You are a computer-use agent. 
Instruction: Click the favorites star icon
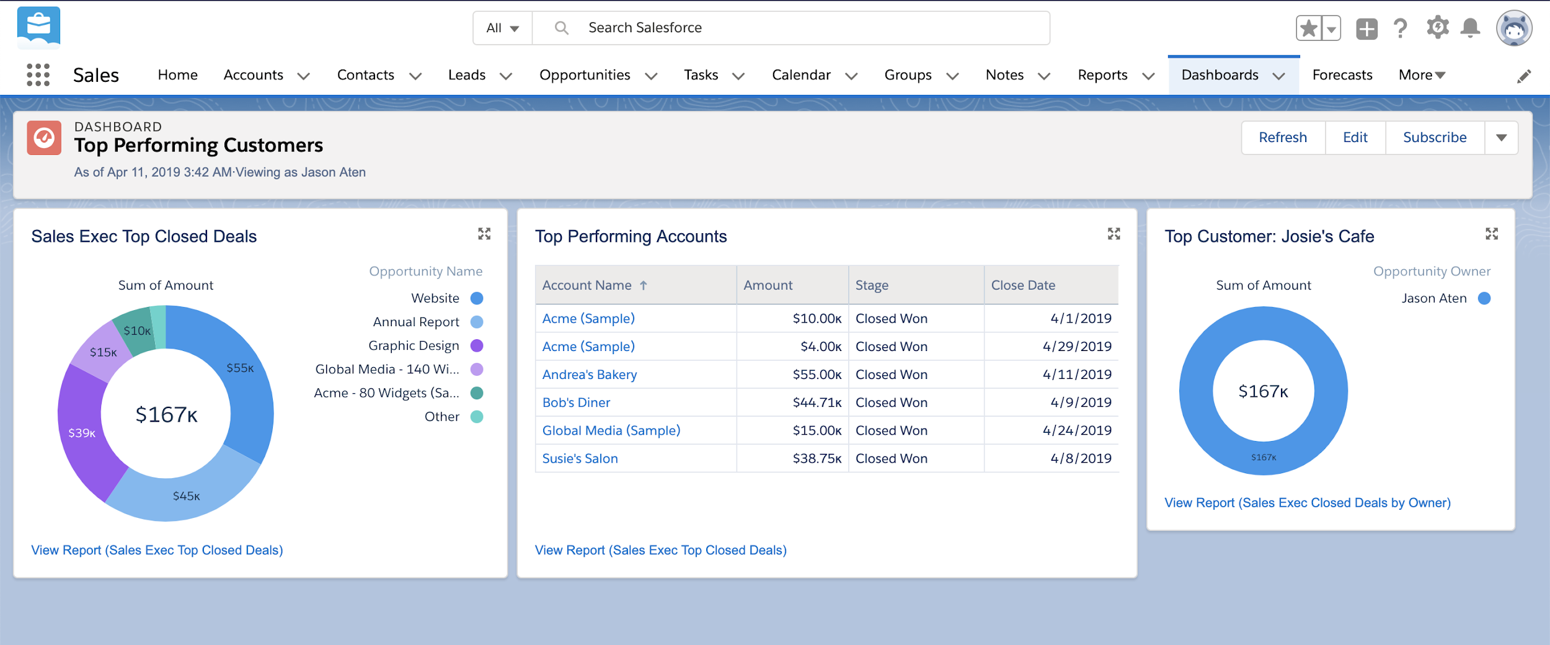1308,27
